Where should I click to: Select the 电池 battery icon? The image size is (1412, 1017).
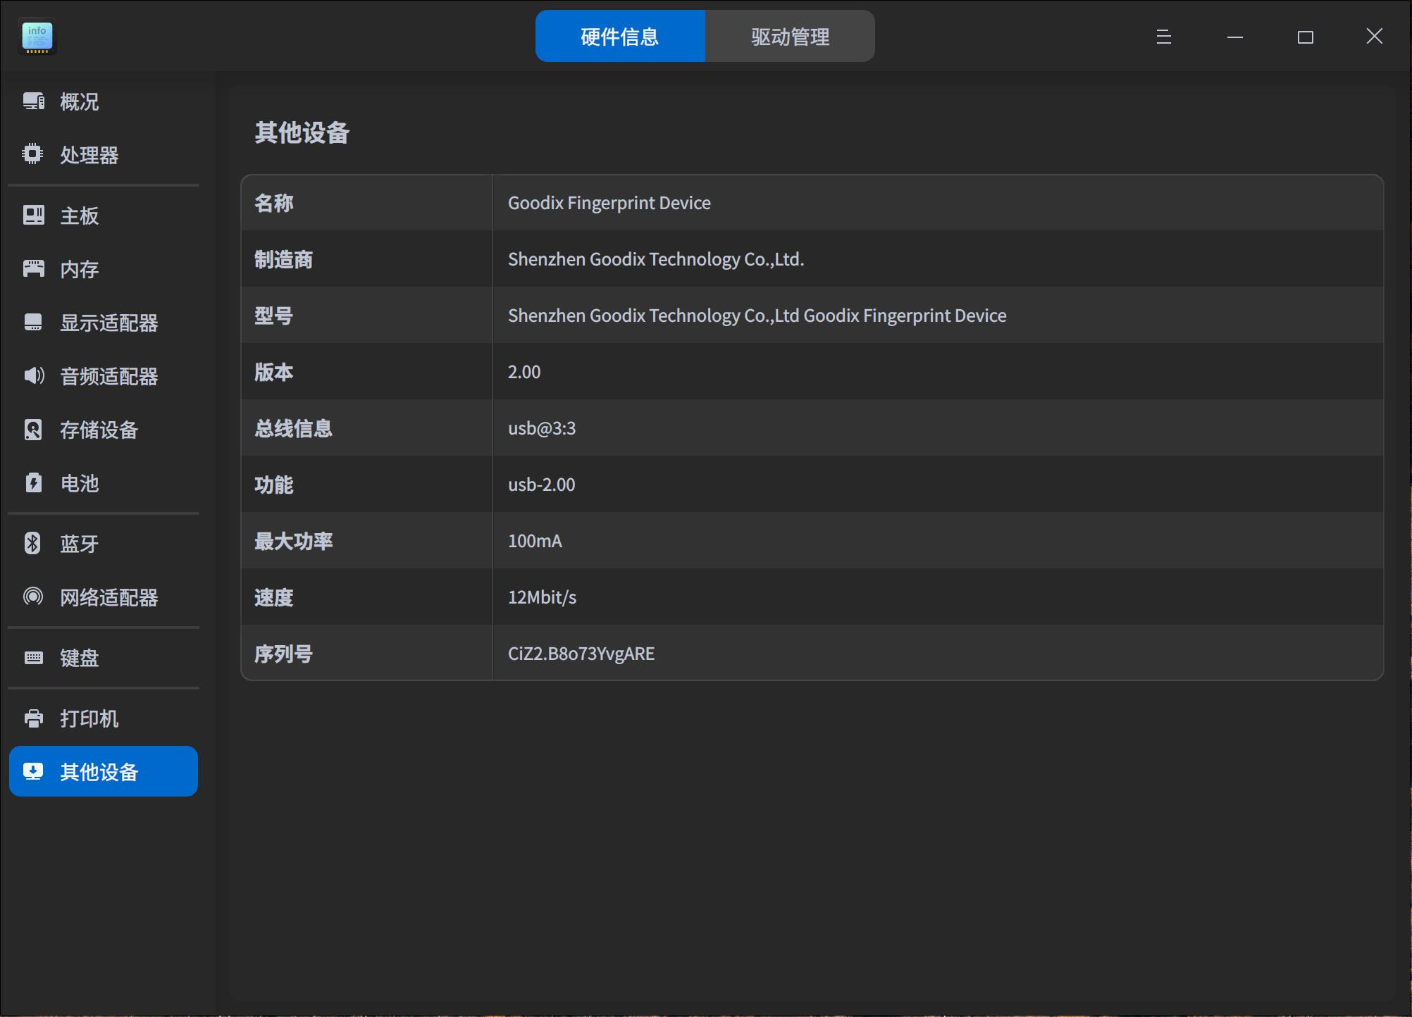click(34, 483)
